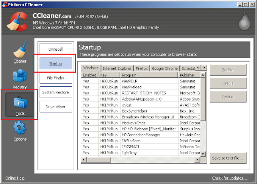Viewport: 257px width, 184px height.
Task: Switch to the Google Chrome tab
Action: point(165,68)
